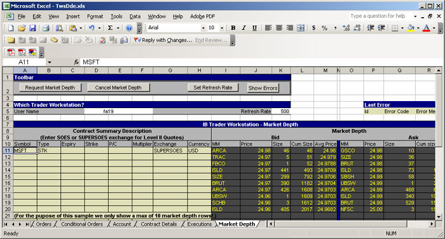Viewport: 445px width, 239px height.
Task: Open print preview from the toolbar
Action: click(59, 28)
